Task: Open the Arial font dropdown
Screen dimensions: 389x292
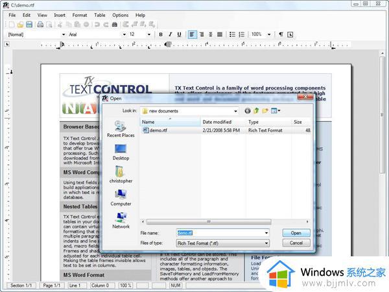Action: pos(124,34)
